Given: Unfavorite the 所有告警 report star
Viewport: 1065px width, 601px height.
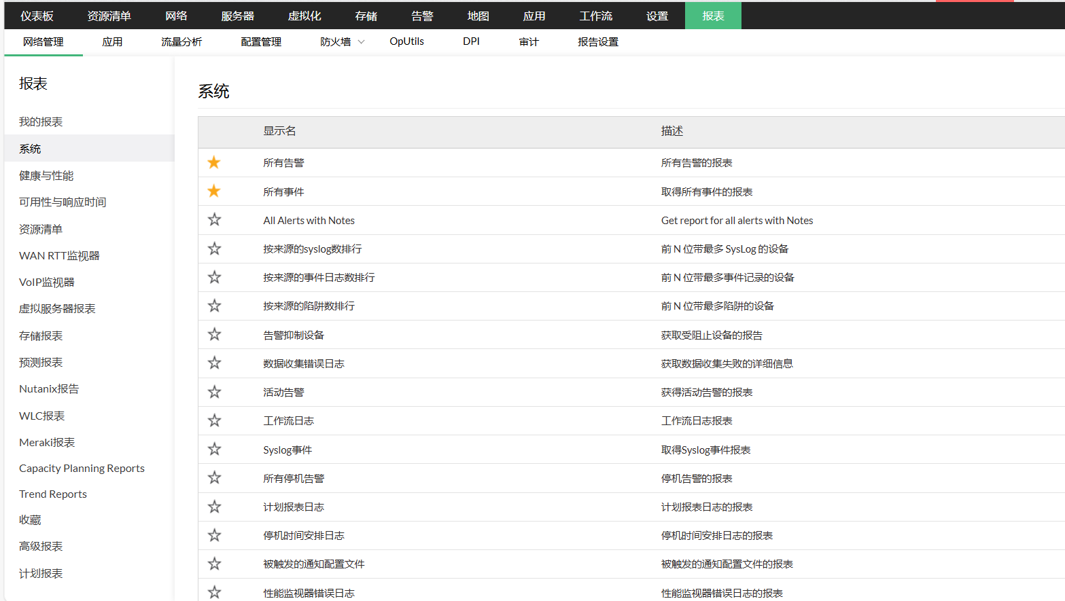Looking at the screenshot, I should (x=214, y=162).
